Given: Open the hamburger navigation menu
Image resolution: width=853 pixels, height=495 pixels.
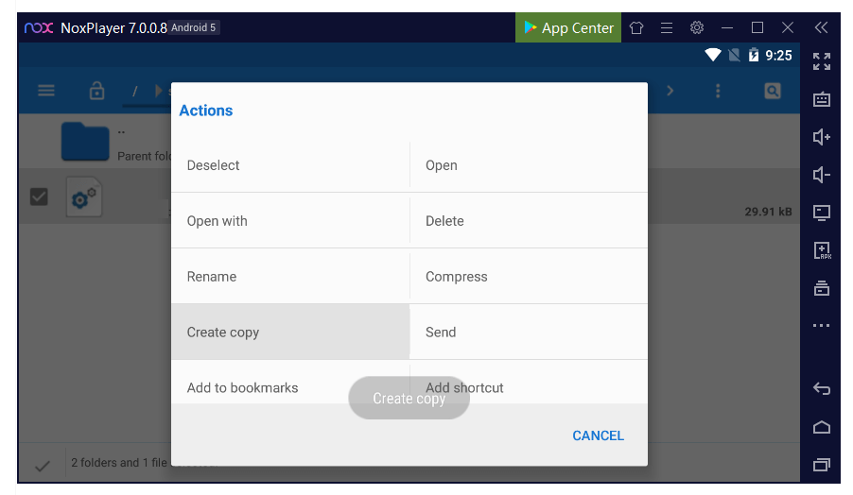Looking at the screenshot, I should pos(46,91).
